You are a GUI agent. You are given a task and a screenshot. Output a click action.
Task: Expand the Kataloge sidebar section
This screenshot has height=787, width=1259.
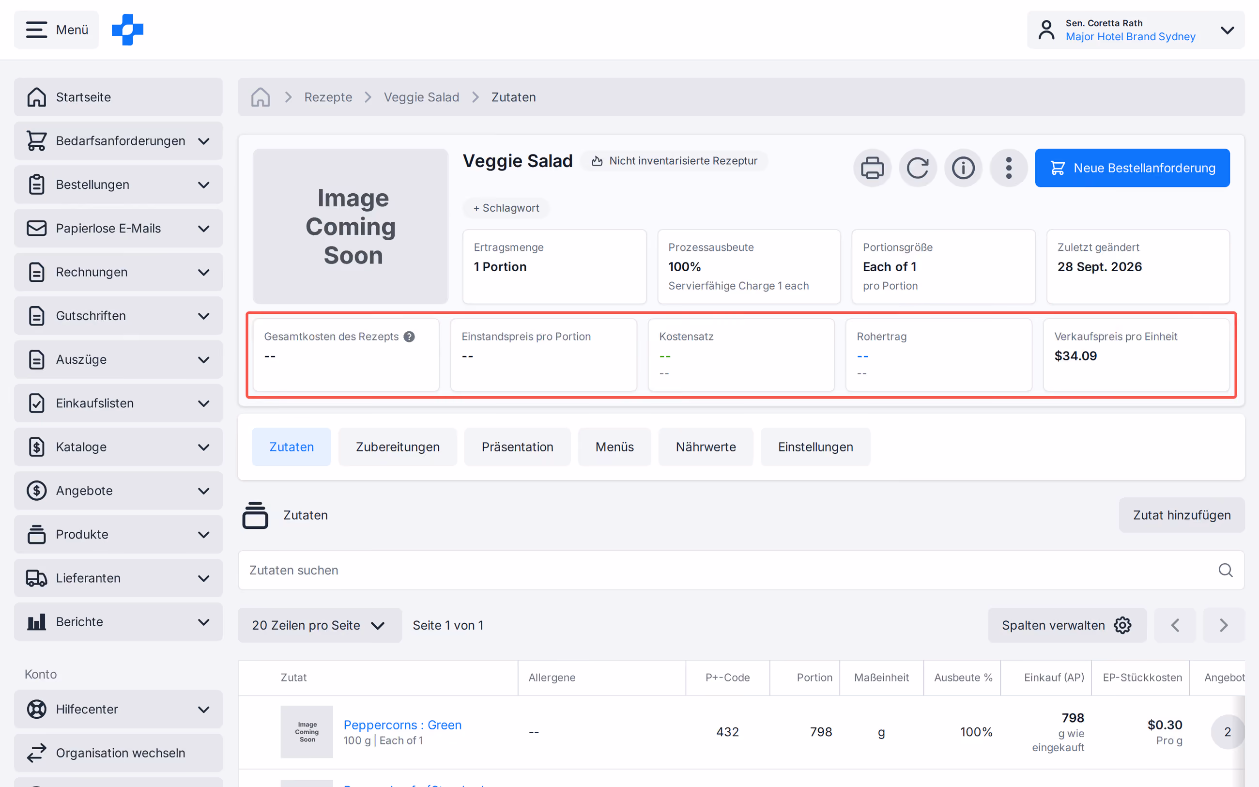tap(118, 447)
